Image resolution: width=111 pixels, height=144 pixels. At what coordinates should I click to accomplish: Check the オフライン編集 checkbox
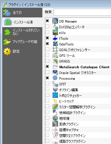click(47, 89)
